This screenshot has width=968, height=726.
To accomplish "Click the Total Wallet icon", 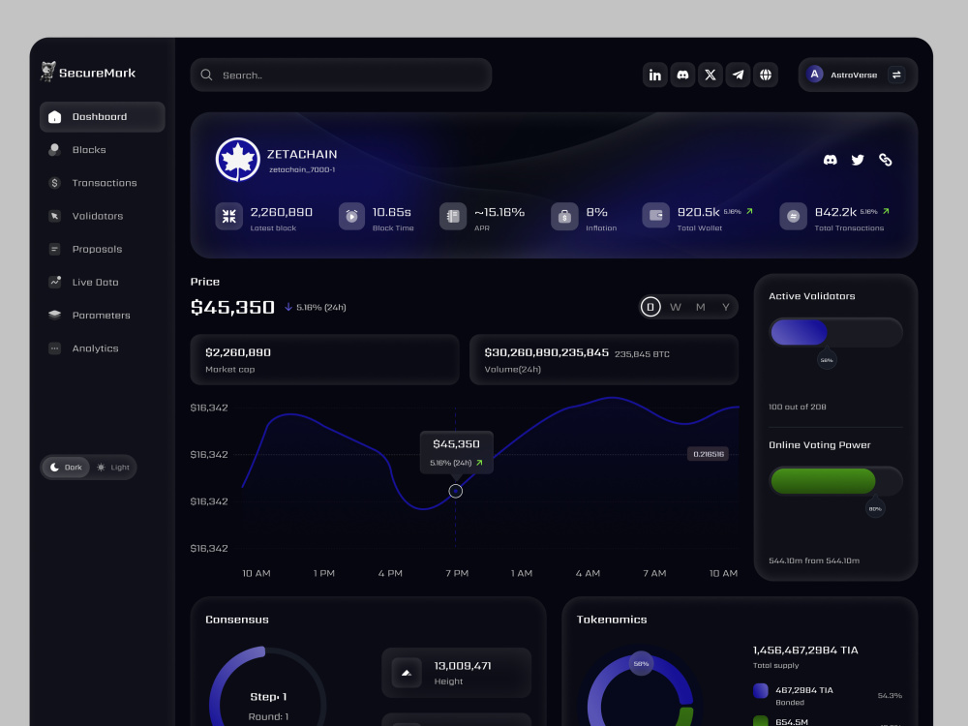I will coord(655,216).
